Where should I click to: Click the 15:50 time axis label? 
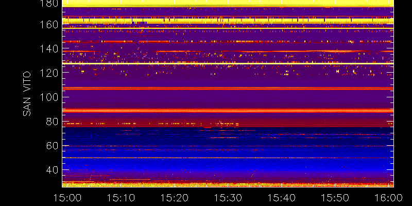pos(336,198)
